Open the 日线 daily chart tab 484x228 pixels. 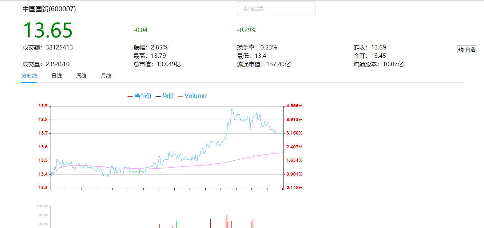pyautogui.click(x=56, y=76)
